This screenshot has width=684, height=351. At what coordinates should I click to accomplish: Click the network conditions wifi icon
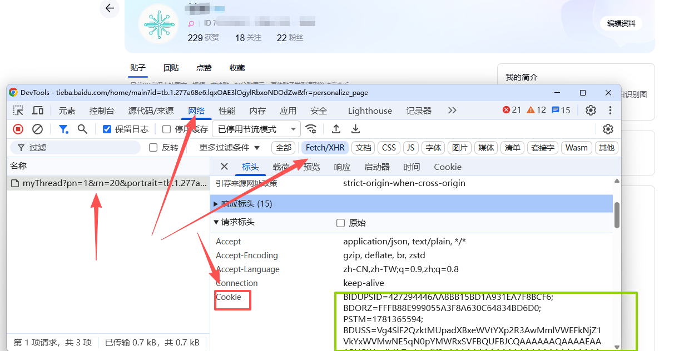[311, 129]
